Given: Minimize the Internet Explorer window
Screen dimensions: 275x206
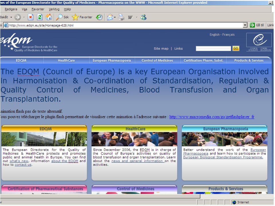Looking at the screenshot, I should coord(271,3).
